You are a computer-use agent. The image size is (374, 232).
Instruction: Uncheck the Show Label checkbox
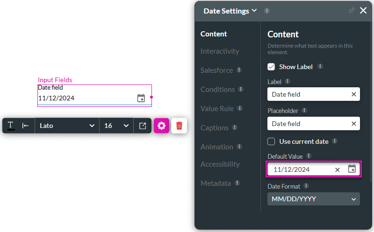(x=271, y=67)
